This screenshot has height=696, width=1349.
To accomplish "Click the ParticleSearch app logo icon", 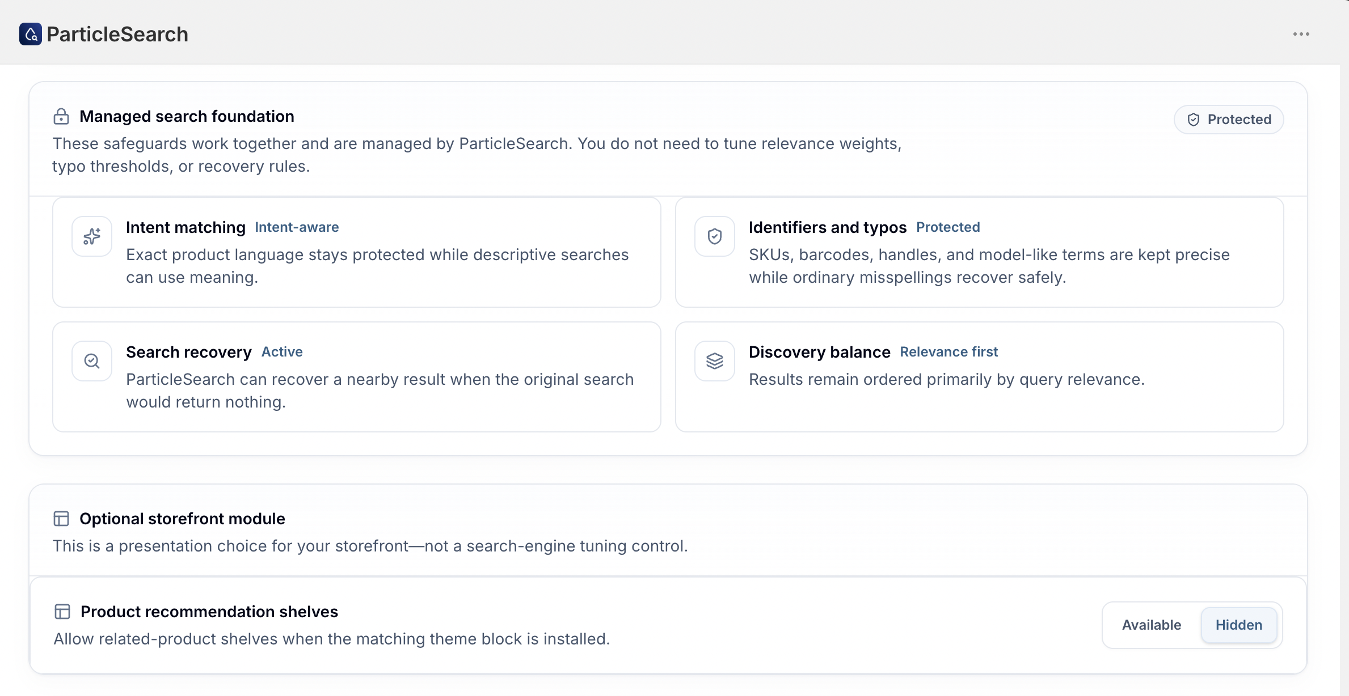I will (31, 34).
